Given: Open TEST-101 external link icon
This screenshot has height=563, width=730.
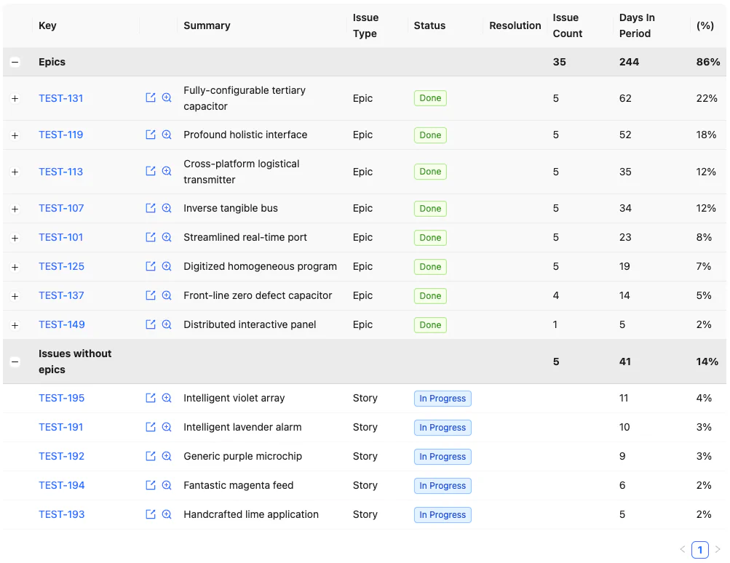Looking at the screenshot, I should [x=151, y=237].
